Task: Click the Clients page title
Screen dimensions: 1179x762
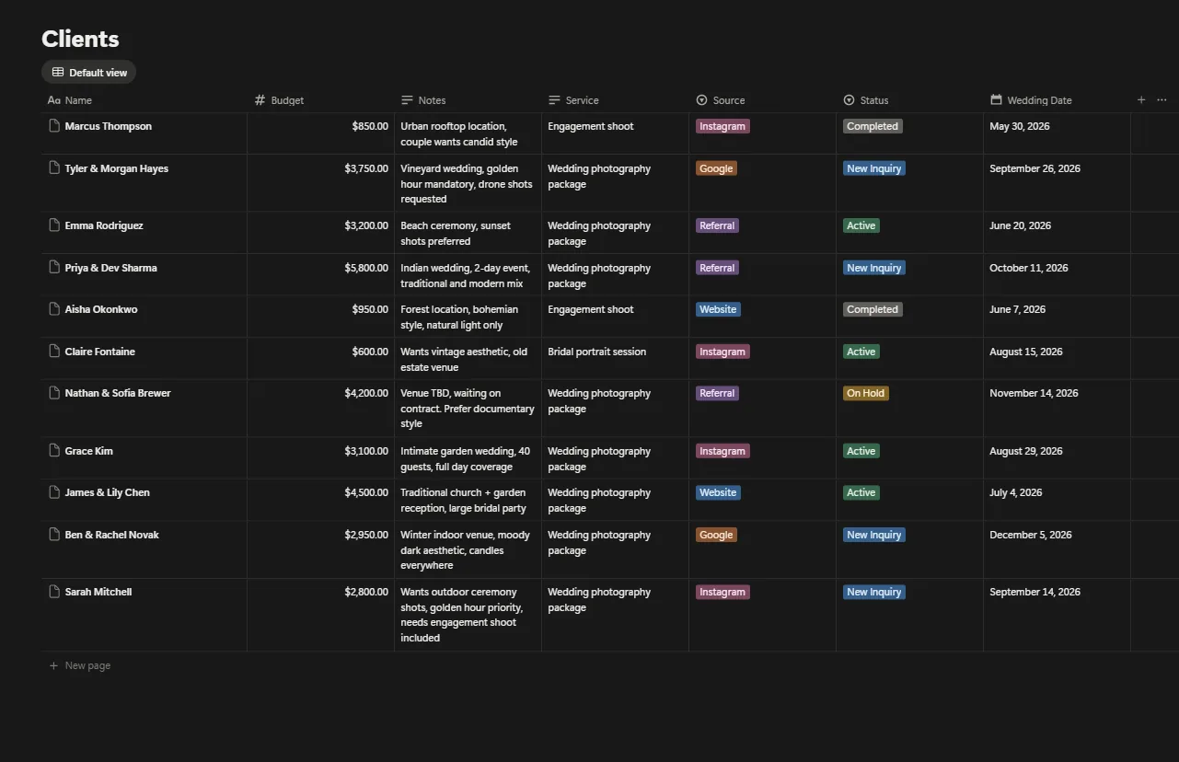Action: (x=80, y=39)
